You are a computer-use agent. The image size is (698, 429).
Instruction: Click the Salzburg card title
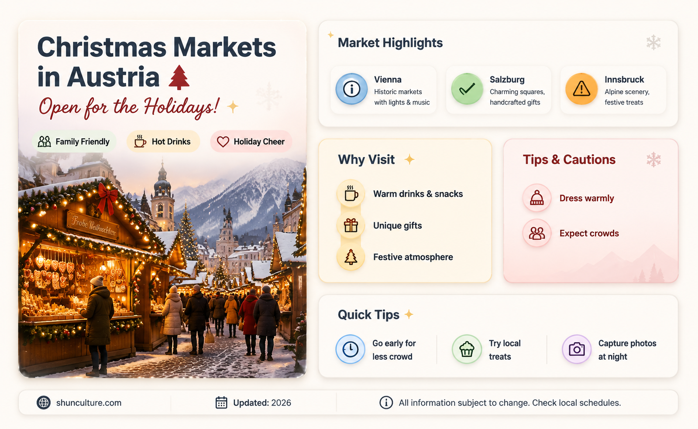507,79
